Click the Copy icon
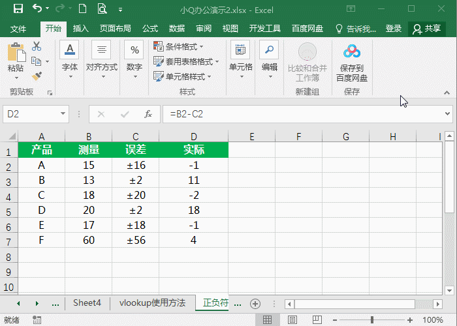 37,61
